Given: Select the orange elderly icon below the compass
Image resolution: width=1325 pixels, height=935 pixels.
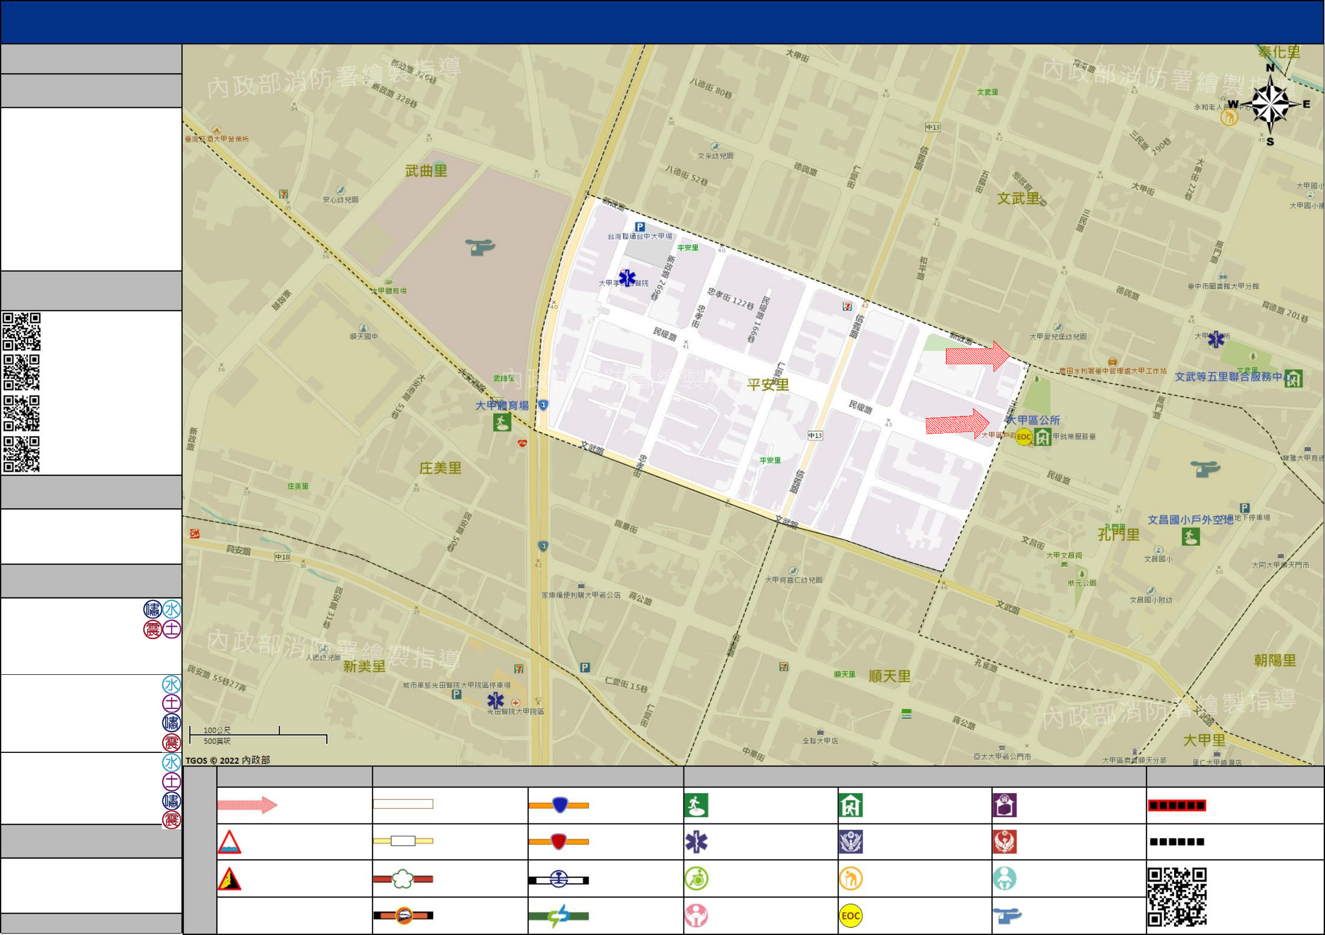Looking at the screenshot, I should coord(1229,117).
